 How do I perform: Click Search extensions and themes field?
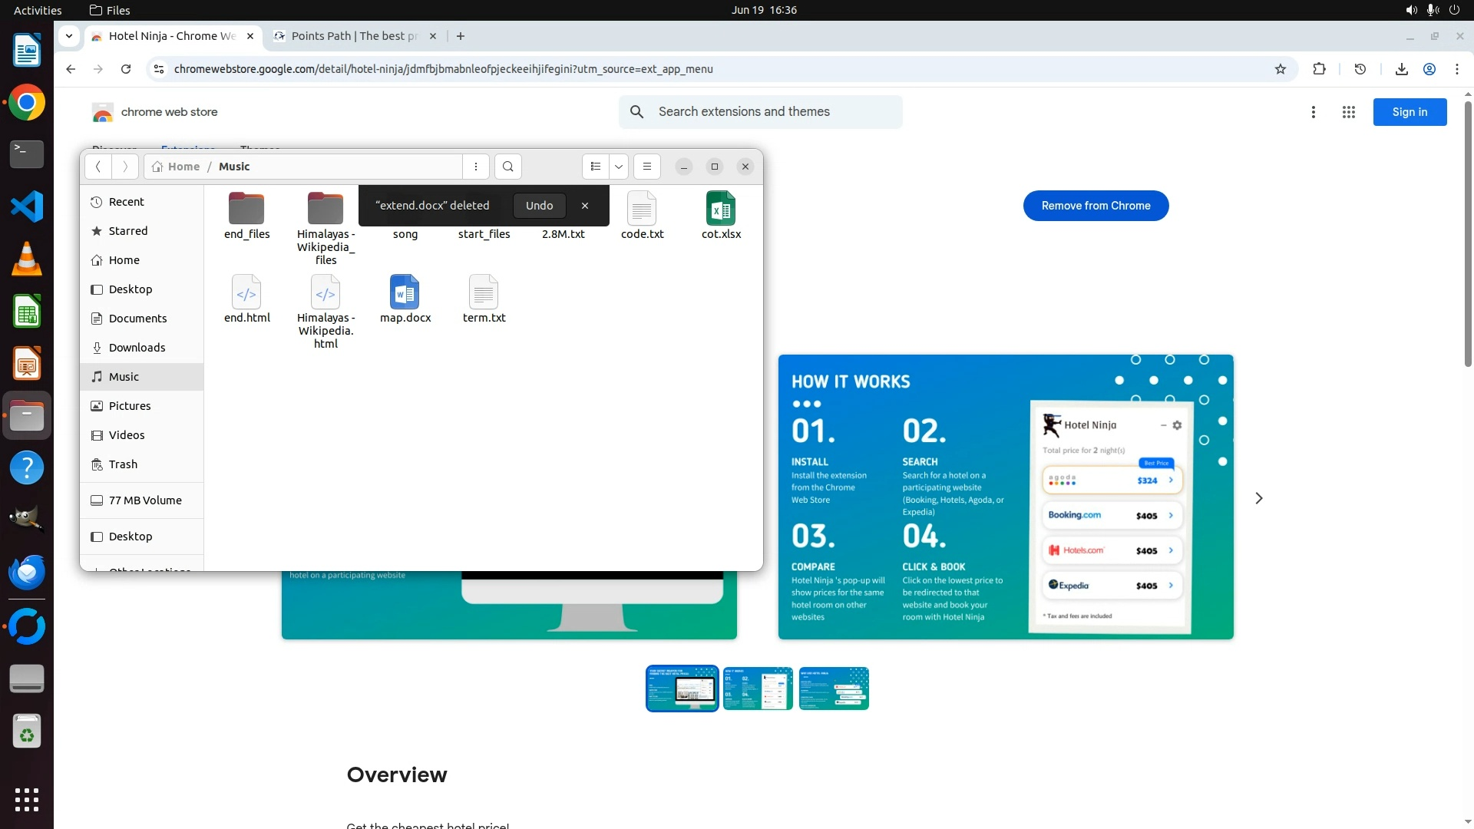pos(775,112)
